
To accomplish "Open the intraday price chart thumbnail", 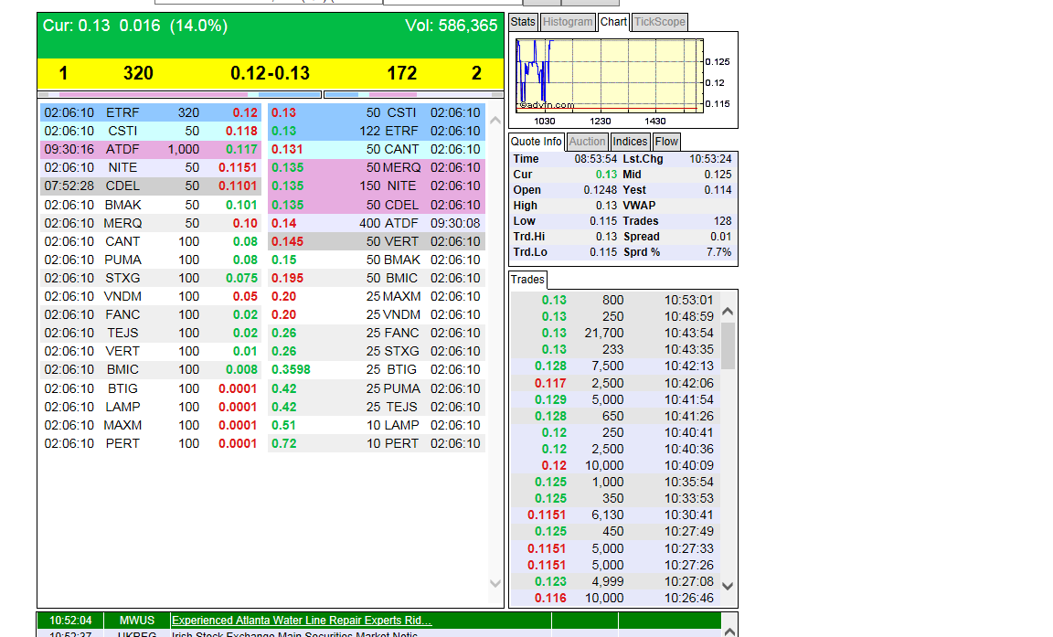I will click(610, 80).
